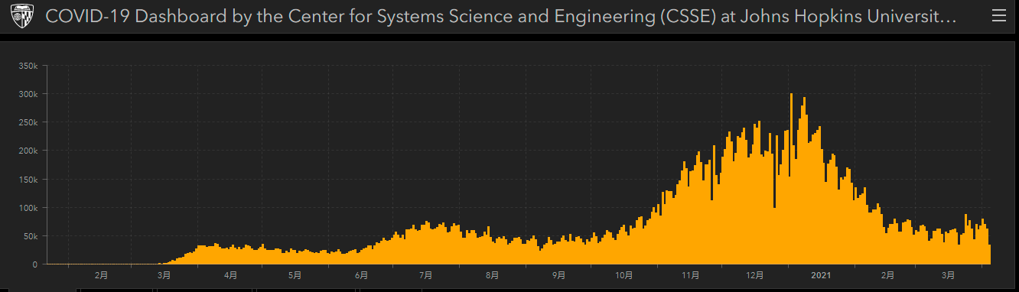
Task: Click the 7月 x-axis label
Action: pos(426,275)
